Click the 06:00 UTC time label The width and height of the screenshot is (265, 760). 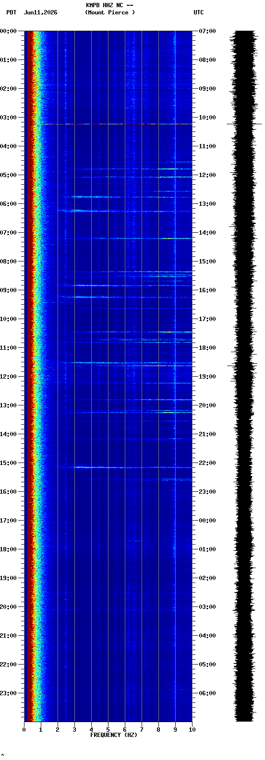[207, 693]
